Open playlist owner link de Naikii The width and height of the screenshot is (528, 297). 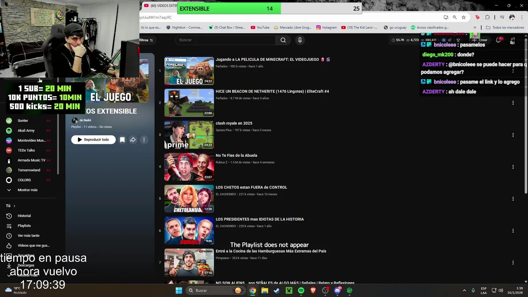tap(85, 120)
